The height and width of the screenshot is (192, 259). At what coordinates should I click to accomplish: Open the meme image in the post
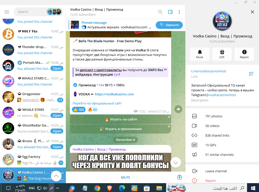tap(121, 162)
